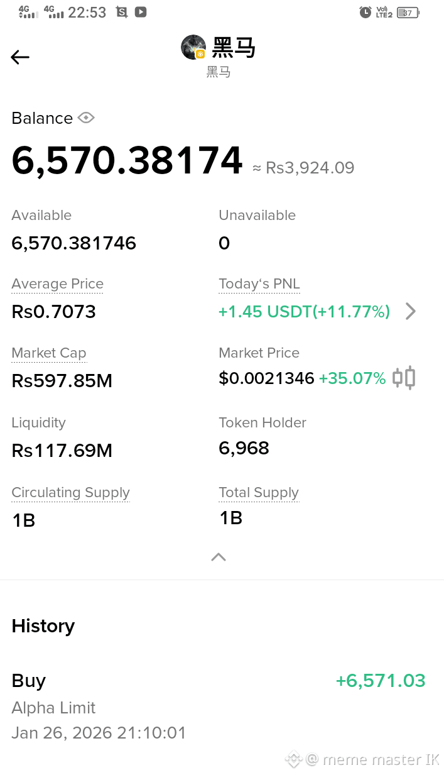This screenshot has height=775, width=444.
Task: Tap the 黑马 title text
Action: tap(234, 47)
